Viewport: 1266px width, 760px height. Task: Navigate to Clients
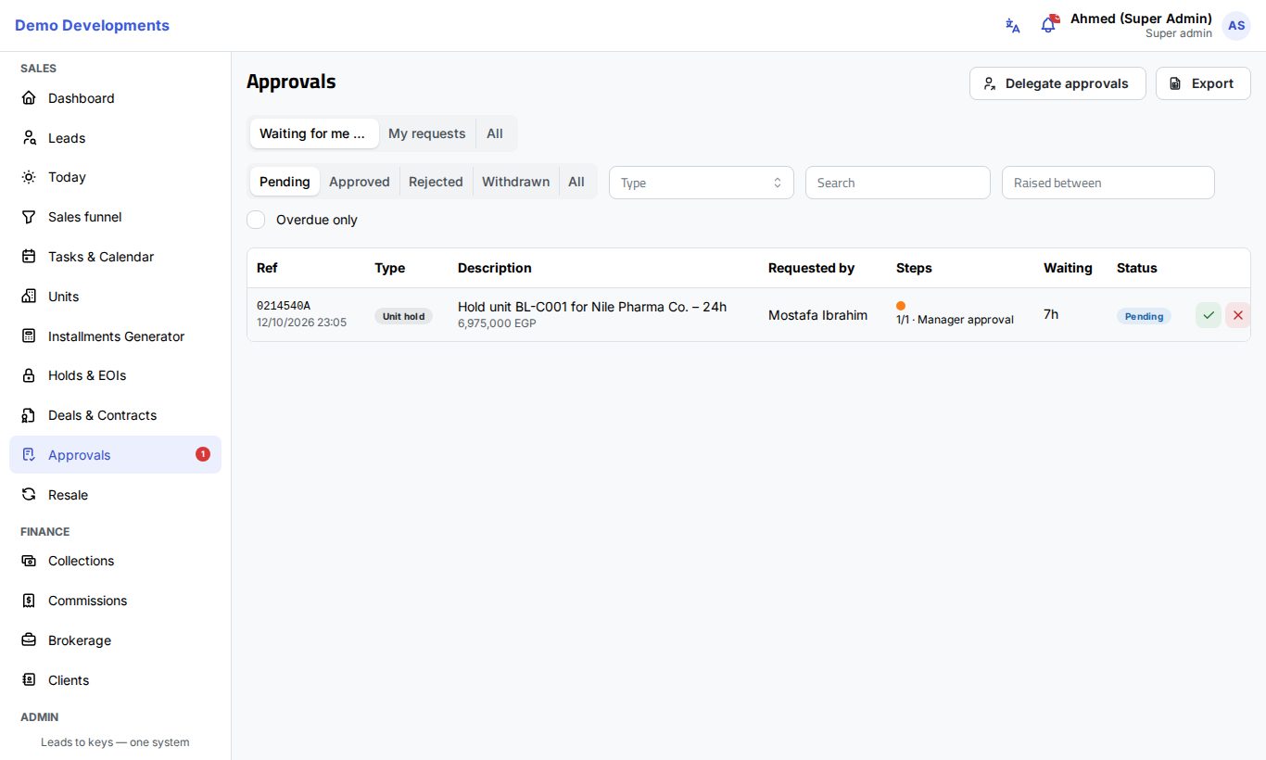coord(115,680)
